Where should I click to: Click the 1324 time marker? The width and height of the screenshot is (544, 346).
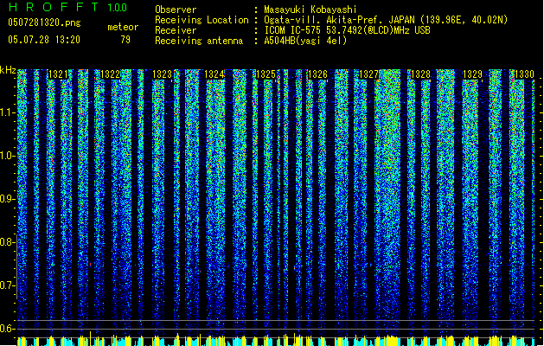pos(214,74)
